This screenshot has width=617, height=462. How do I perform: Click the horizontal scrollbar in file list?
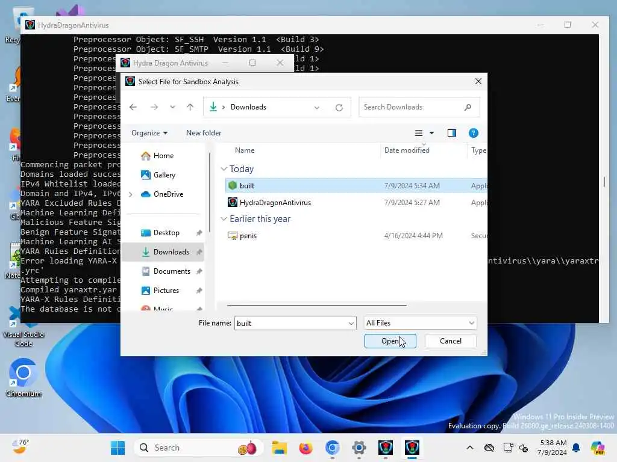click(x=317, y=305)
